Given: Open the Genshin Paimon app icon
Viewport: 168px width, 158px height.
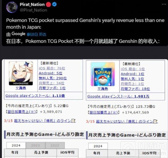Looking at the screenshot, I should pos(21,73).
